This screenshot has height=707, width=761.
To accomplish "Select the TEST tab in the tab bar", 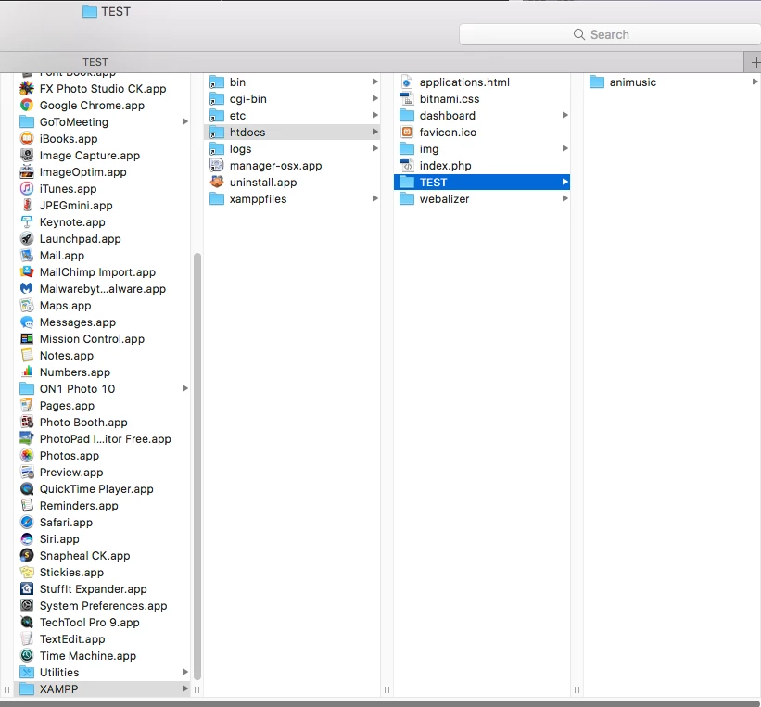I will [95, 62].
